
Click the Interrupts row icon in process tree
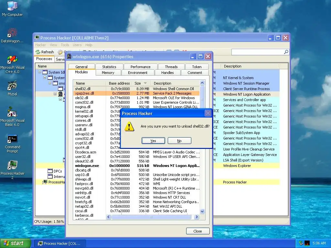[x=50, y=176]
